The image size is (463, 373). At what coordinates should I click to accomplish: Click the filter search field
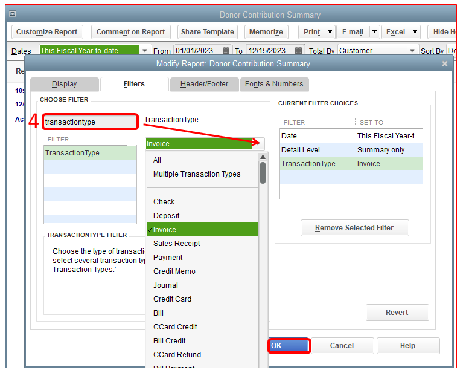(x=90, y=122)
